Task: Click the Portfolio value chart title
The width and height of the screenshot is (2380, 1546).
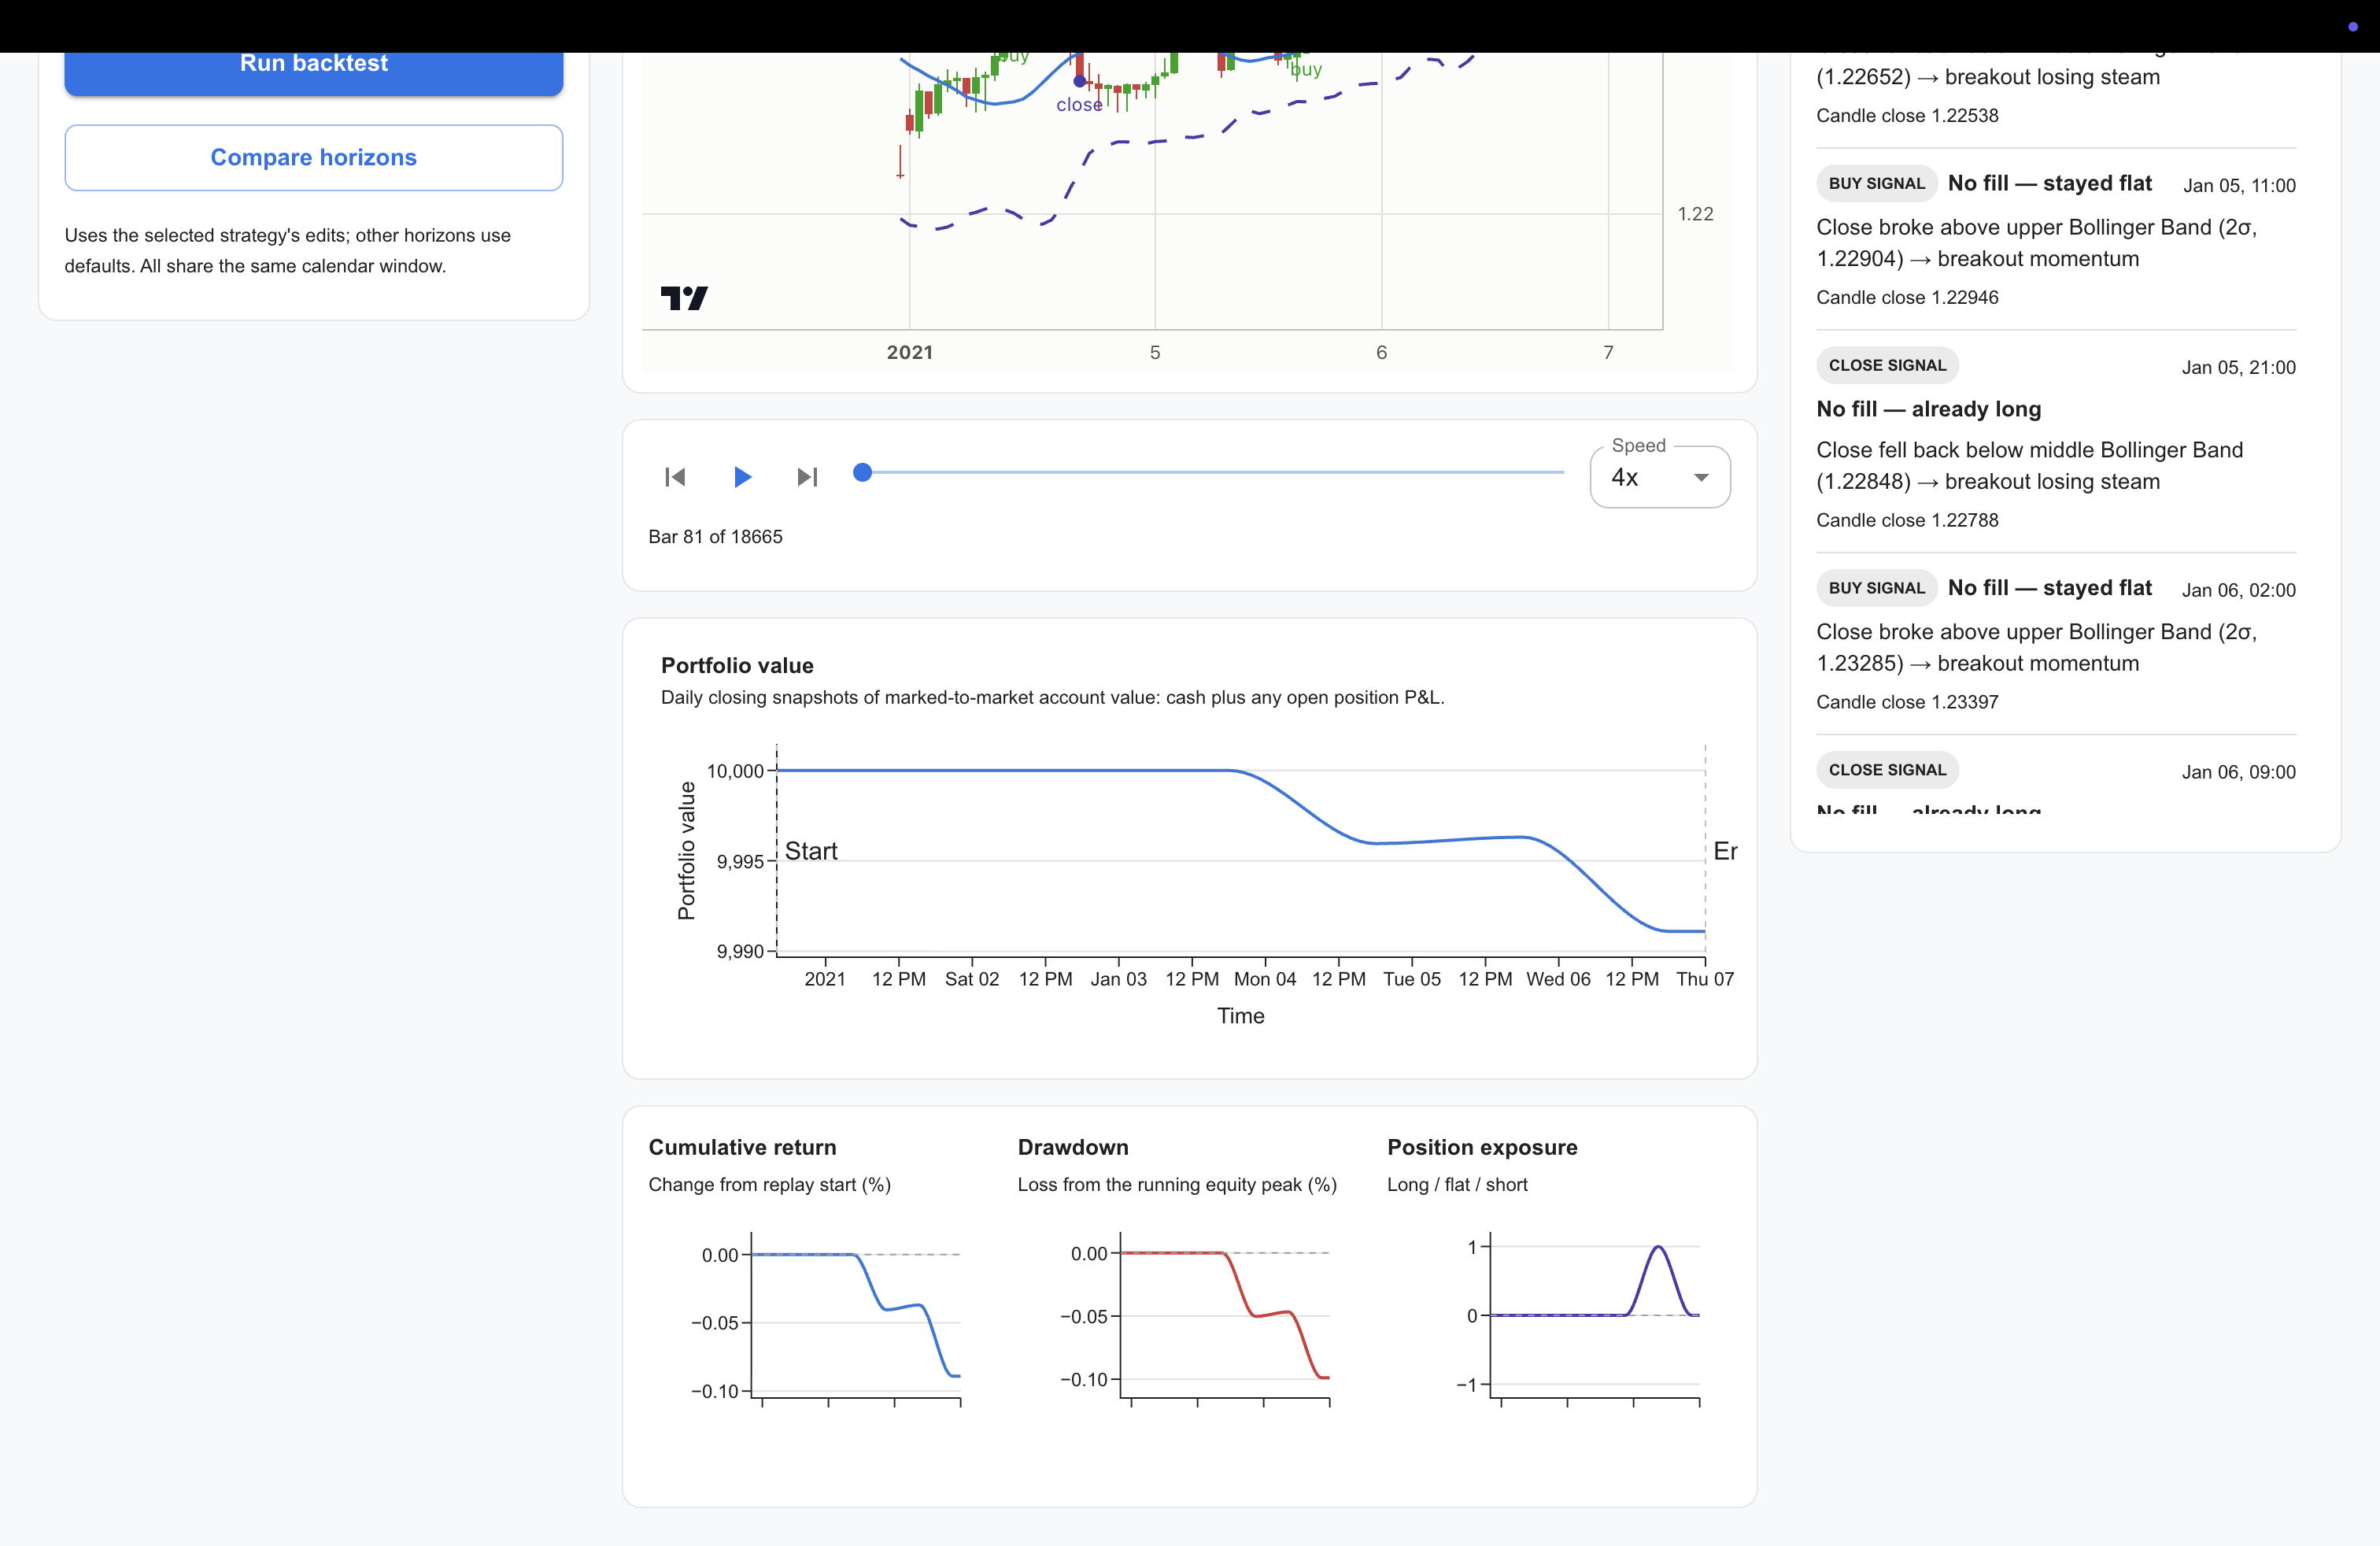Action: click(737, 666)
